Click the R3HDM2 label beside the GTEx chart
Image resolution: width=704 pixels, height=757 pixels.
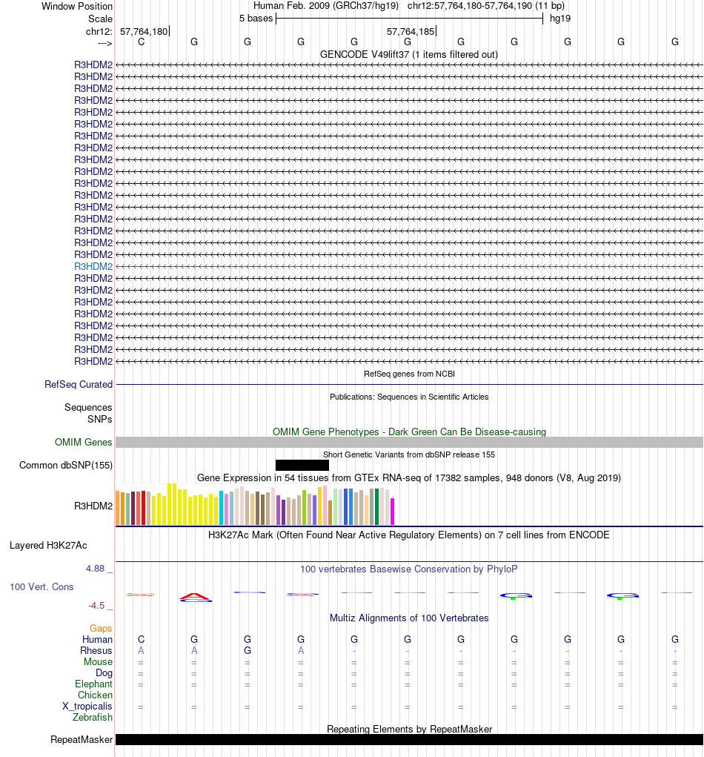click(93, 506)
